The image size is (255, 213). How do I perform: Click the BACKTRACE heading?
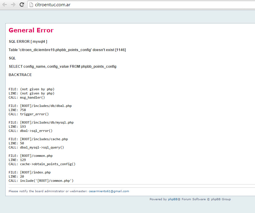pos(20,75)
